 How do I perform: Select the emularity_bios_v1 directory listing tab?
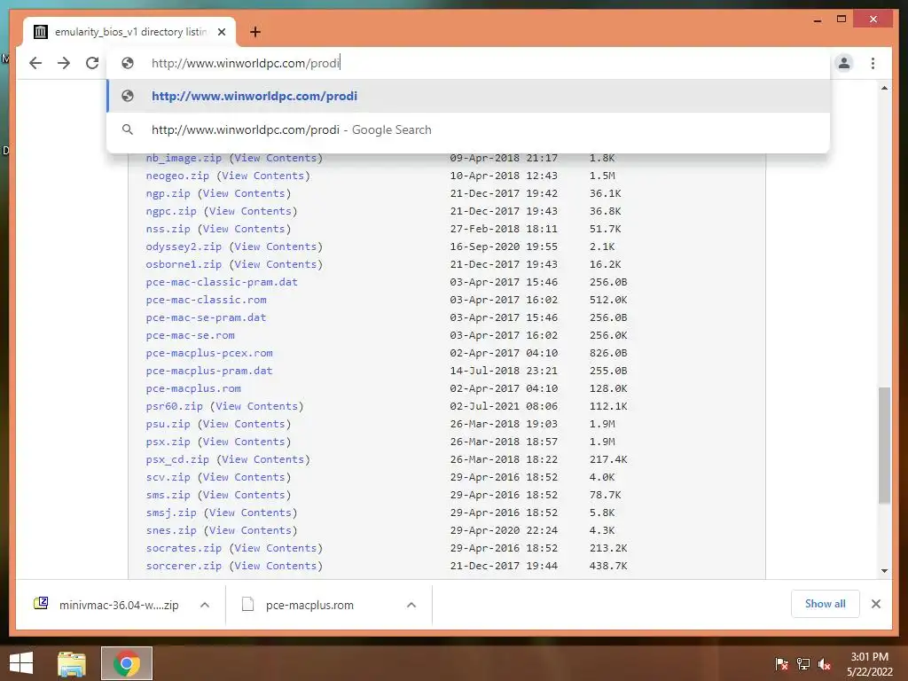click(129, 32)
